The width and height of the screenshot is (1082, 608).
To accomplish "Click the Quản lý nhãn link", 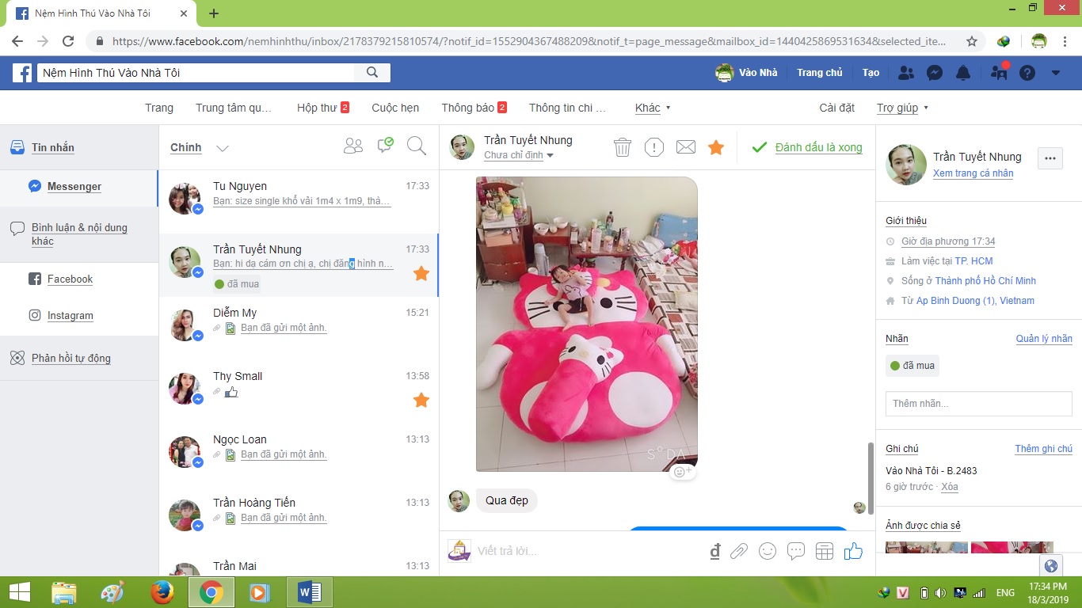I will click(1044, 339).
